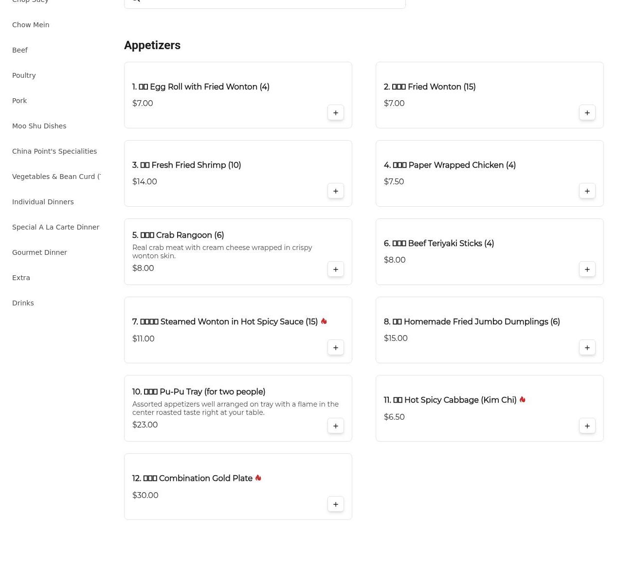The width and height of the screenshot is (618, 588).
Task: Add Combination Gold Plate to order
Action: click(x=335, y=504)
